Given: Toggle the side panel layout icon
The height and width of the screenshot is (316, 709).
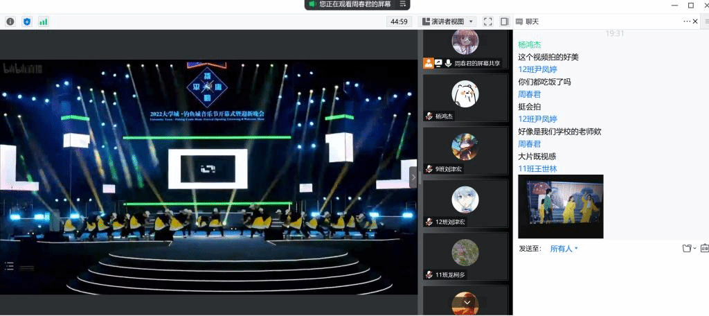Looking at the screenshot, I should click(x=504, y=21).
